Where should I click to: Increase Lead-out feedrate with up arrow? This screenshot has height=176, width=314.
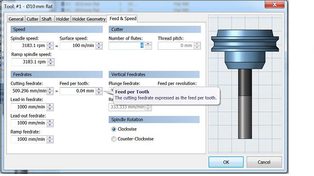50,121
